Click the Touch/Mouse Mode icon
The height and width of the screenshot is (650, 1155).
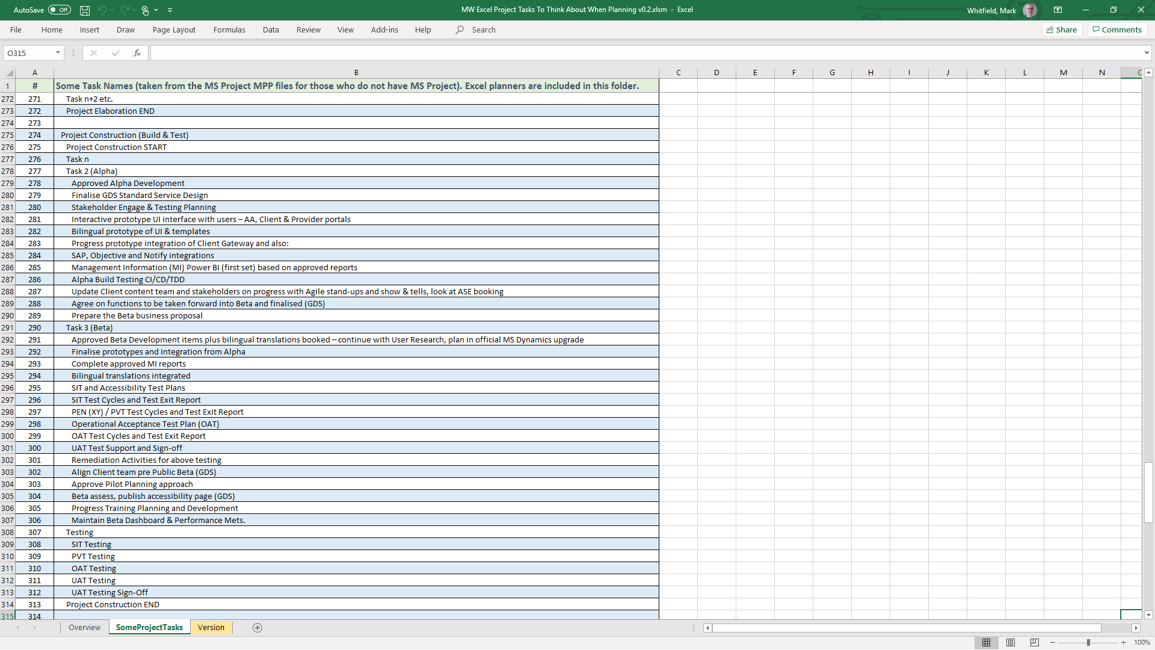145,10
